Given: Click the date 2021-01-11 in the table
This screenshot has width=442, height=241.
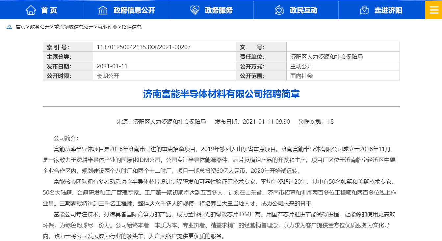Looking at the screenshot, I should pyautogui.click(x=112, y=66).
